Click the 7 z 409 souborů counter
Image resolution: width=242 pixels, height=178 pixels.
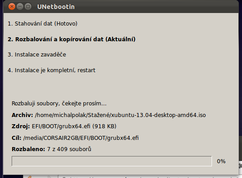pyautogui.click(x=69, y=149)
